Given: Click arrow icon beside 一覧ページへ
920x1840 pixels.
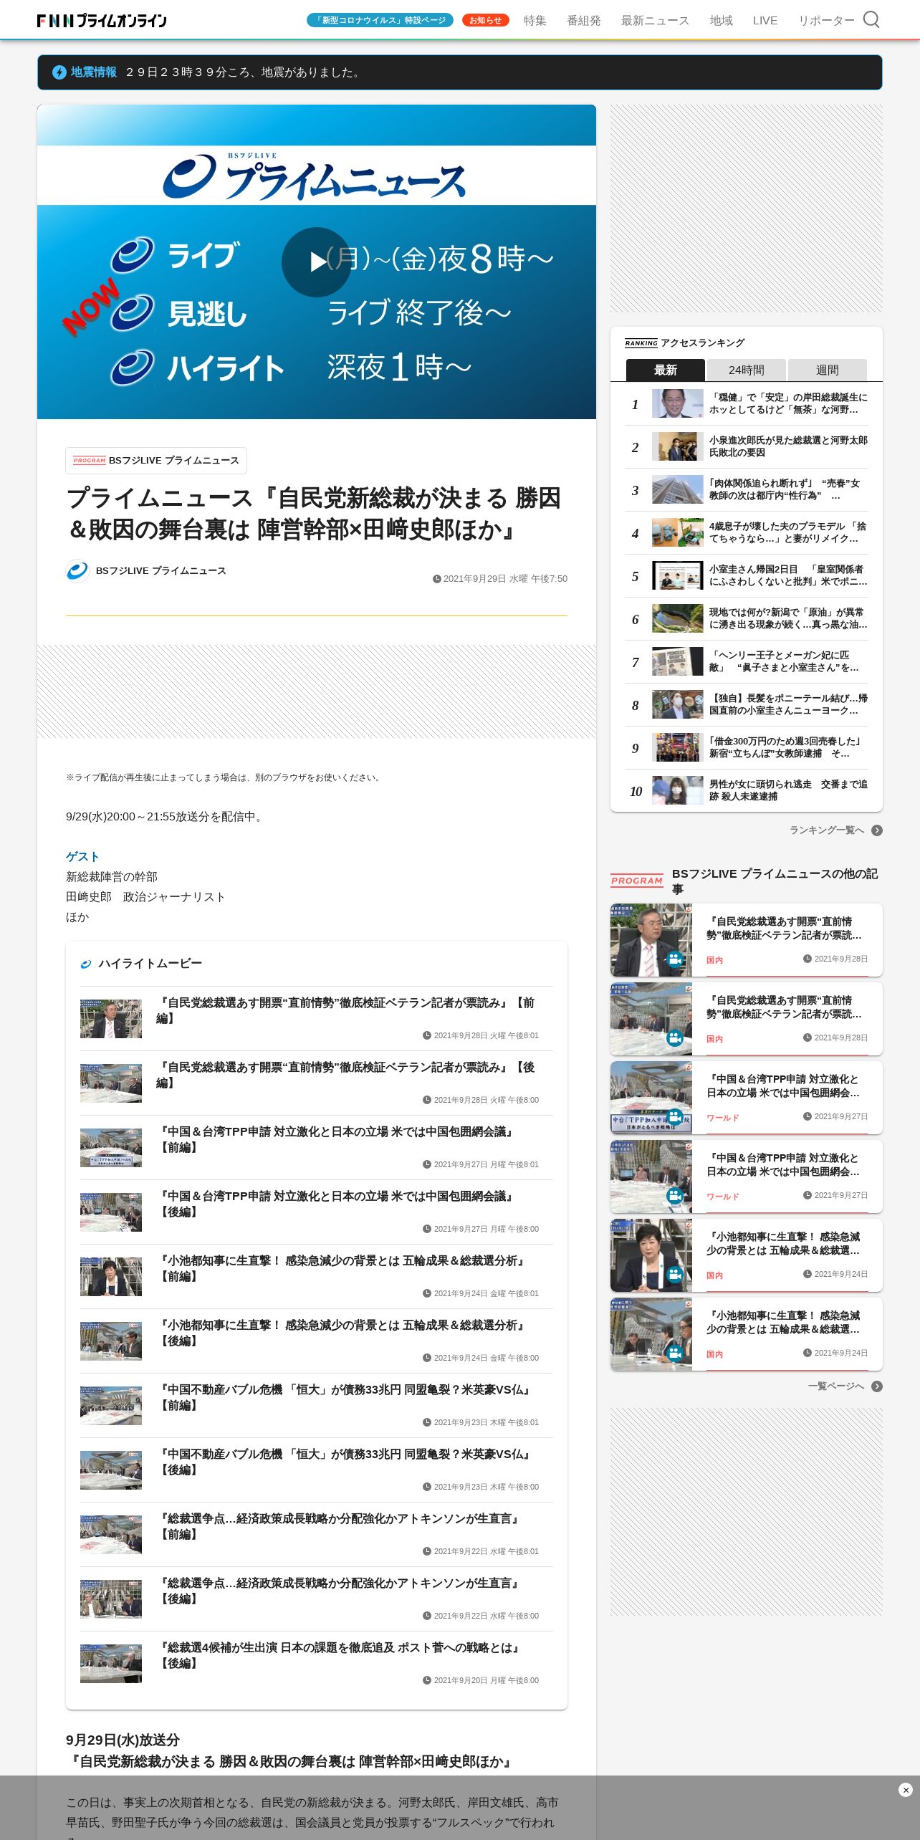Looking at the screenshot, I should point(877,1386).
